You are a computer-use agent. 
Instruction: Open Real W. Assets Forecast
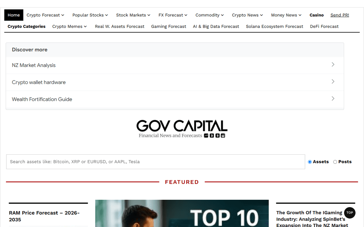click(x=120, y=27)
